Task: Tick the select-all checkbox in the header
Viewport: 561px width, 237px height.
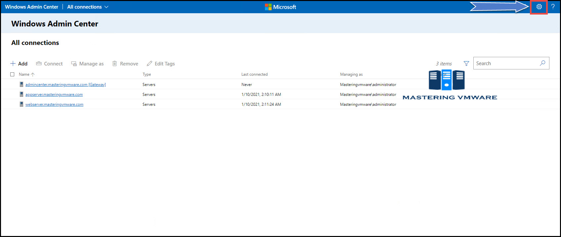Action: (x=12, y=74)
